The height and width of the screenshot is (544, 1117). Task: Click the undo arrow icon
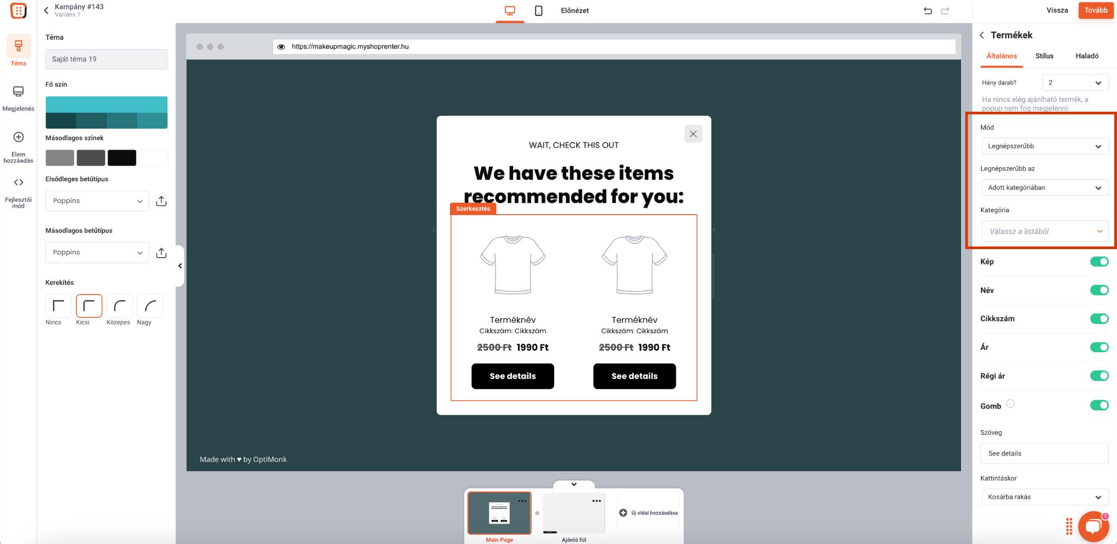click(x=928, y=10)
